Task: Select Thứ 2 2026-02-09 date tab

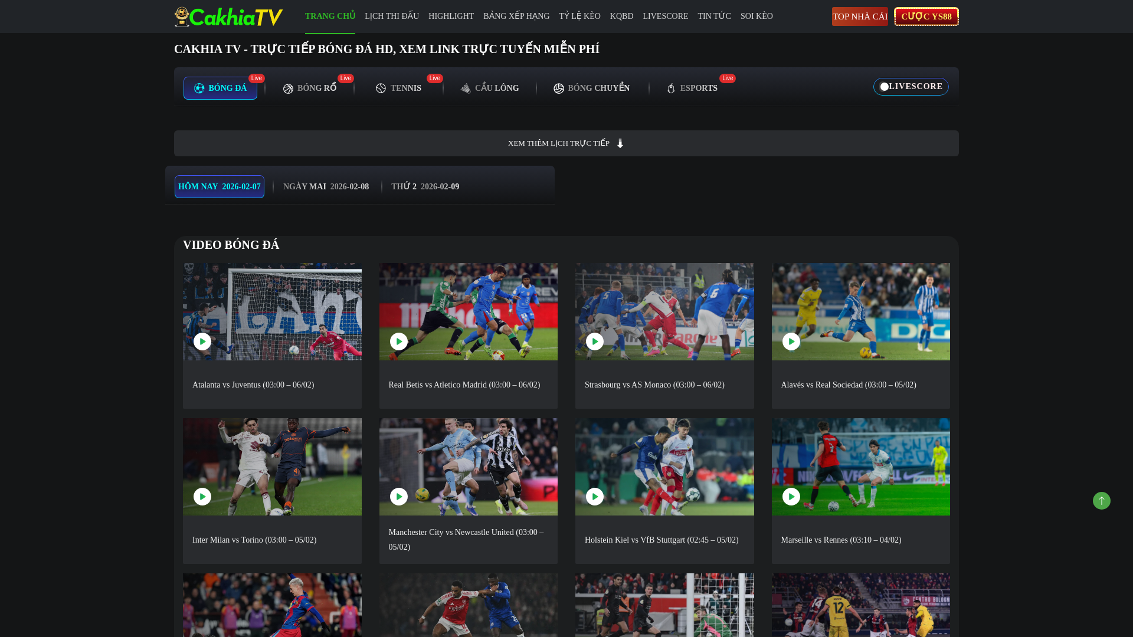Action: [x=425, y=186]
